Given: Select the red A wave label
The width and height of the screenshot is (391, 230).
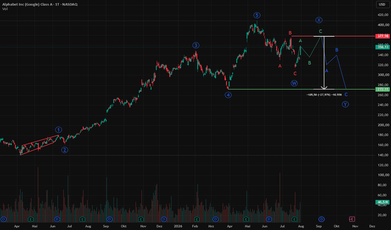Looking at the screenshot, I should [280, 66].
